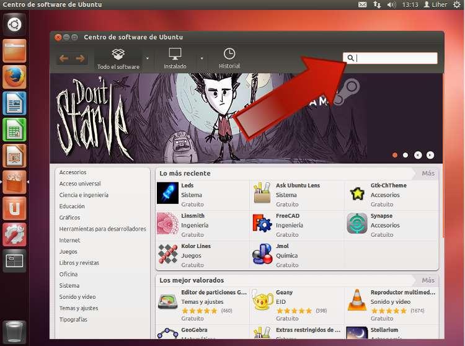Launch LibreOffice Calc from launcher
This screenshot has width=465, height=346.
coord(14,130)
